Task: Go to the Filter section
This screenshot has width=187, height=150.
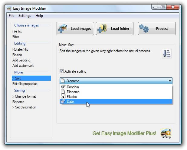Action: coord(16,37)
